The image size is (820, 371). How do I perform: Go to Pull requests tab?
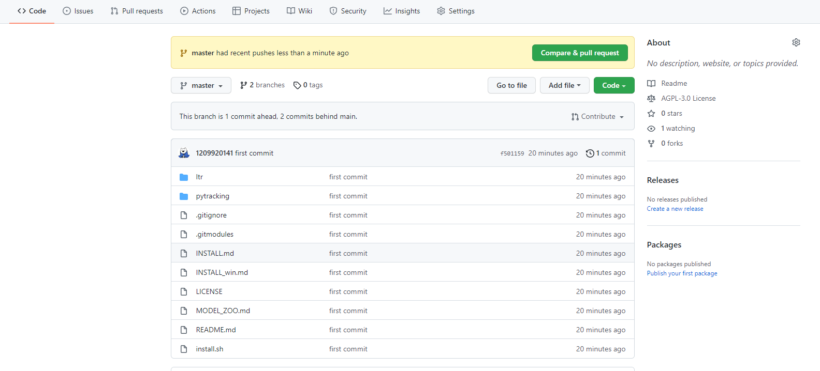[x=137, y=11]
